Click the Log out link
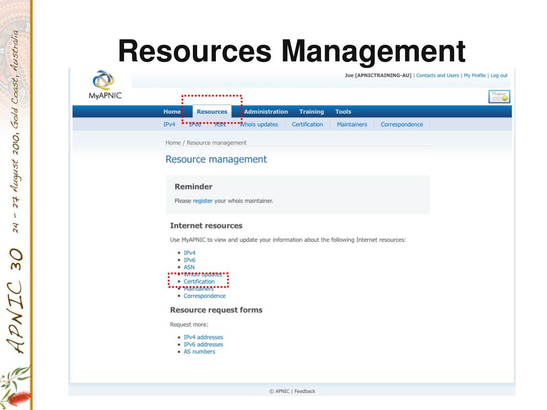The width and height of the screenshot is (547, 410). (x=499, y=75)
